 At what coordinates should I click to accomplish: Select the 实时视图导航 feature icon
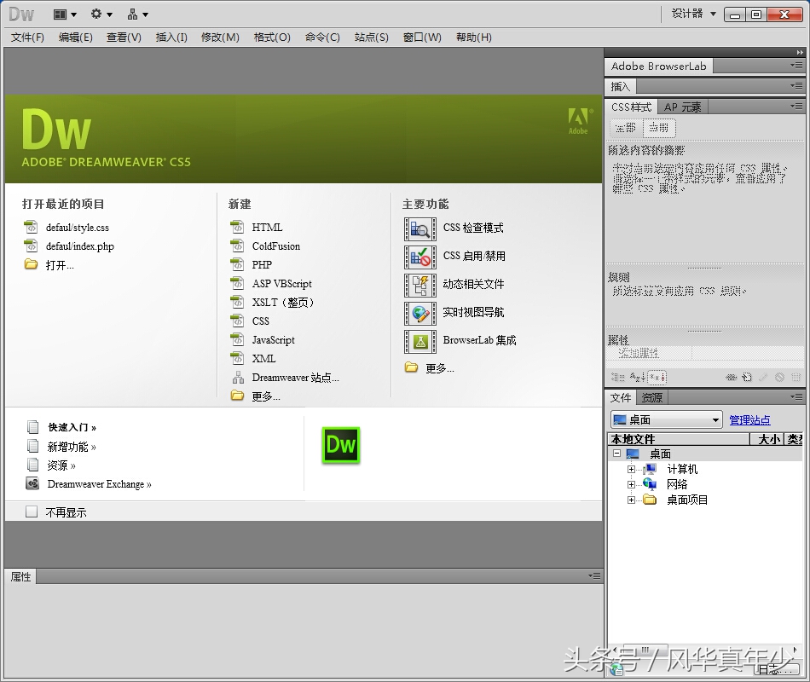click(420, 314)
